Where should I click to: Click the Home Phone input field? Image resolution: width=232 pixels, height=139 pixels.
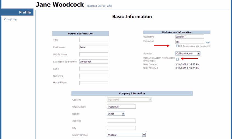click(94, 83)
